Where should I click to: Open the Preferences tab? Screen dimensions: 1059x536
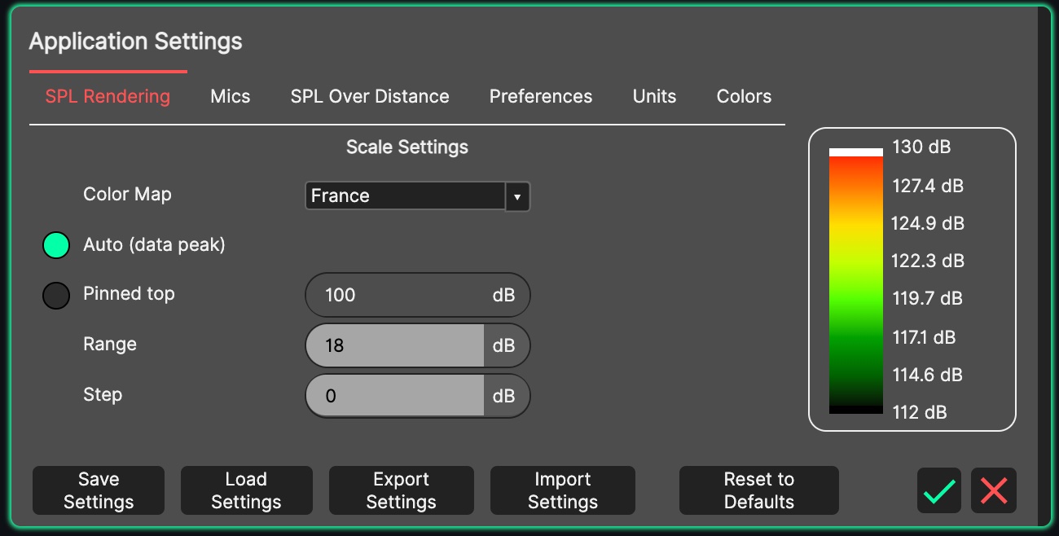pos(541,96)
